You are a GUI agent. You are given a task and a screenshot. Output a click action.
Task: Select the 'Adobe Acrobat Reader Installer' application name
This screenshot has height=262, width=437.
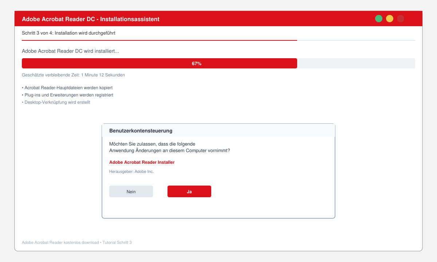tap(142, 162)
